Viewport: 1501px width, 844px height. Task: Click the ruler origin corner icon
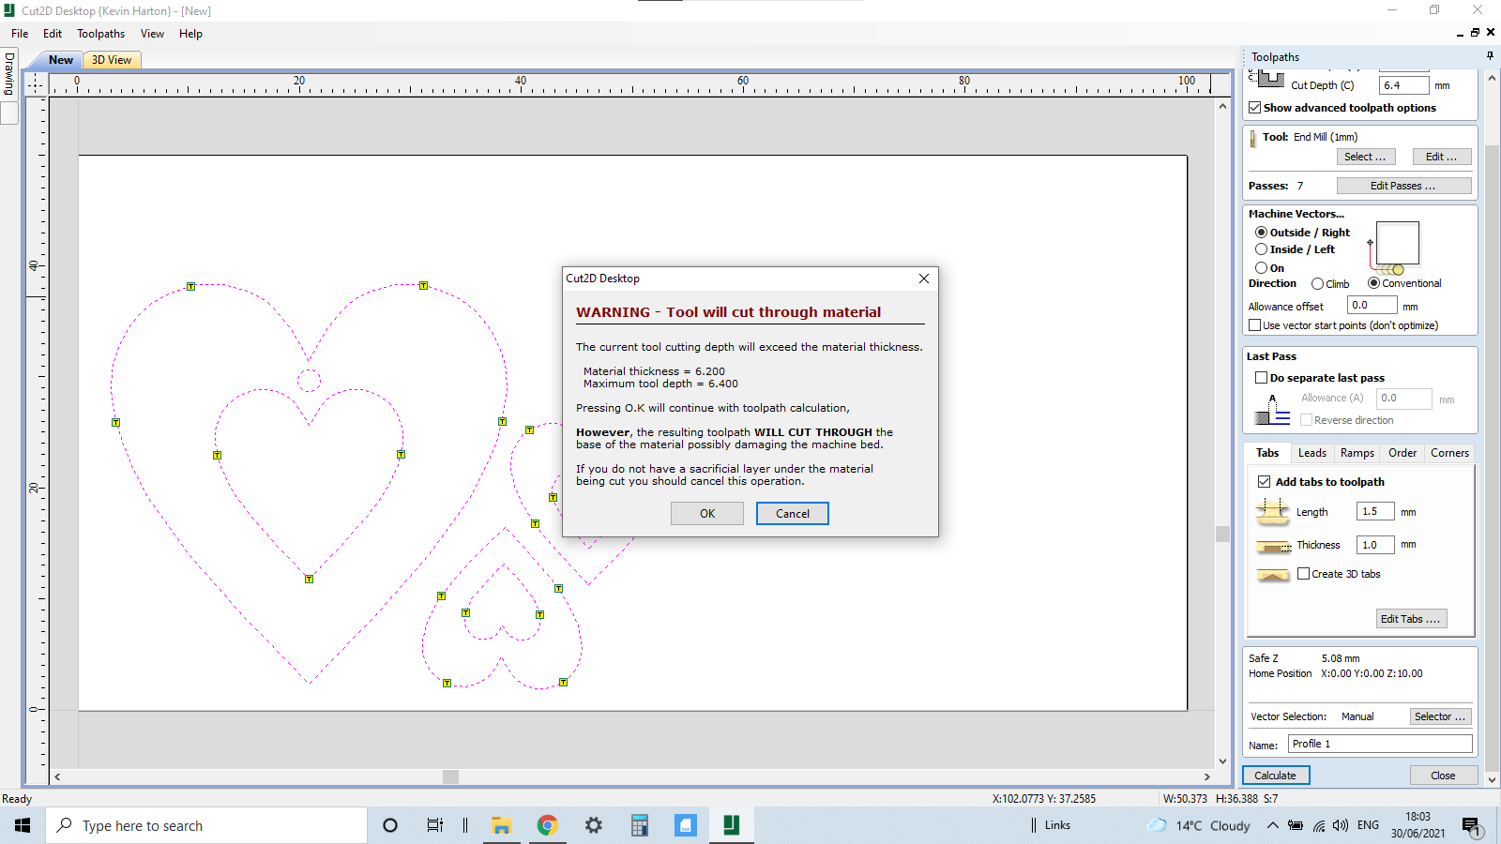pyautogui.click(x=36, y=84)
